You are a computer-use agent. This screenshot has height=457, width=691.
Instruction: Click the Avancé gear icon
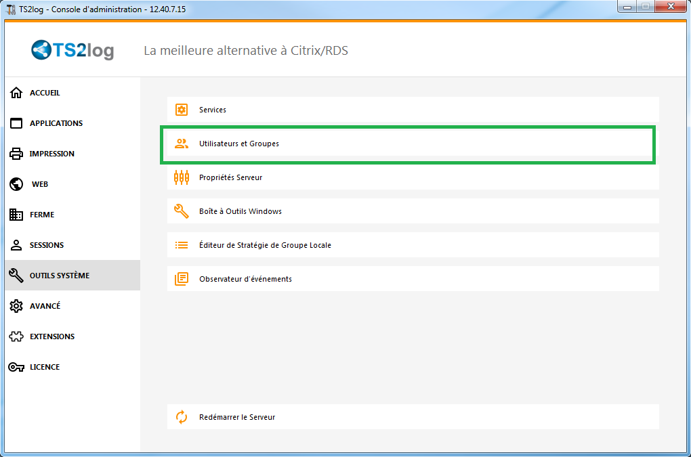click(16, 306)
